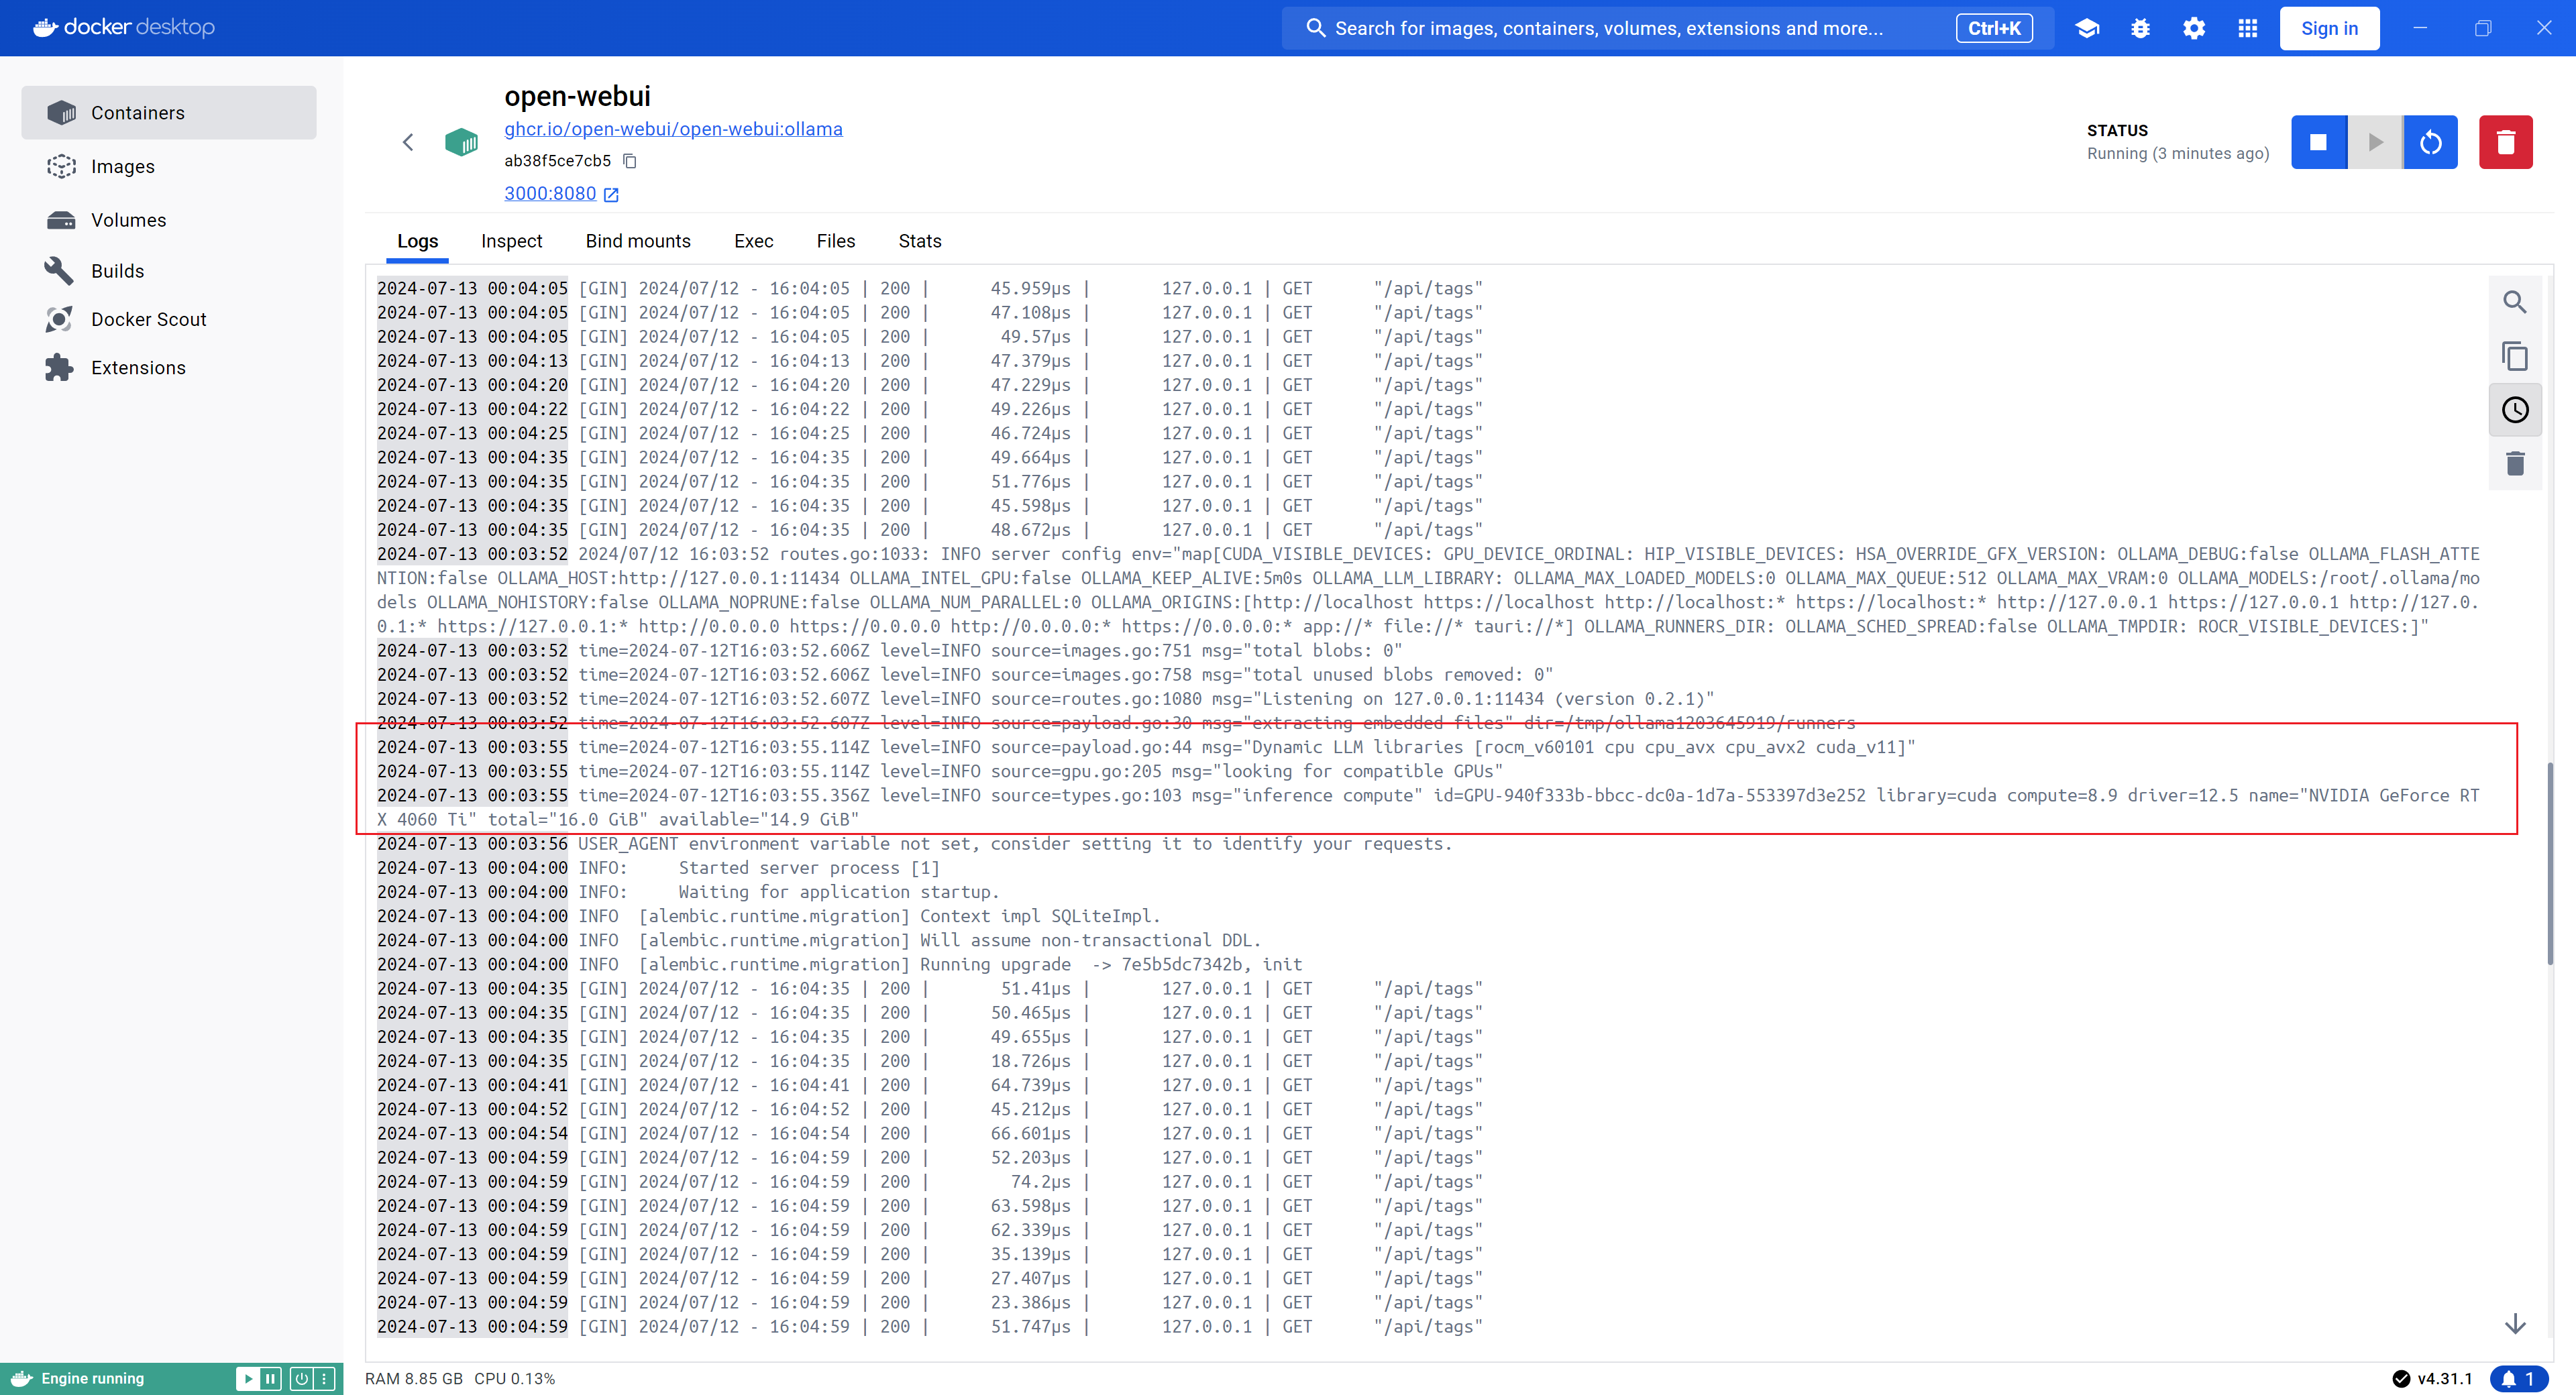Copy container ID ab38f5ce7cb5
2576x1395 pixels.
pos(630,161)
